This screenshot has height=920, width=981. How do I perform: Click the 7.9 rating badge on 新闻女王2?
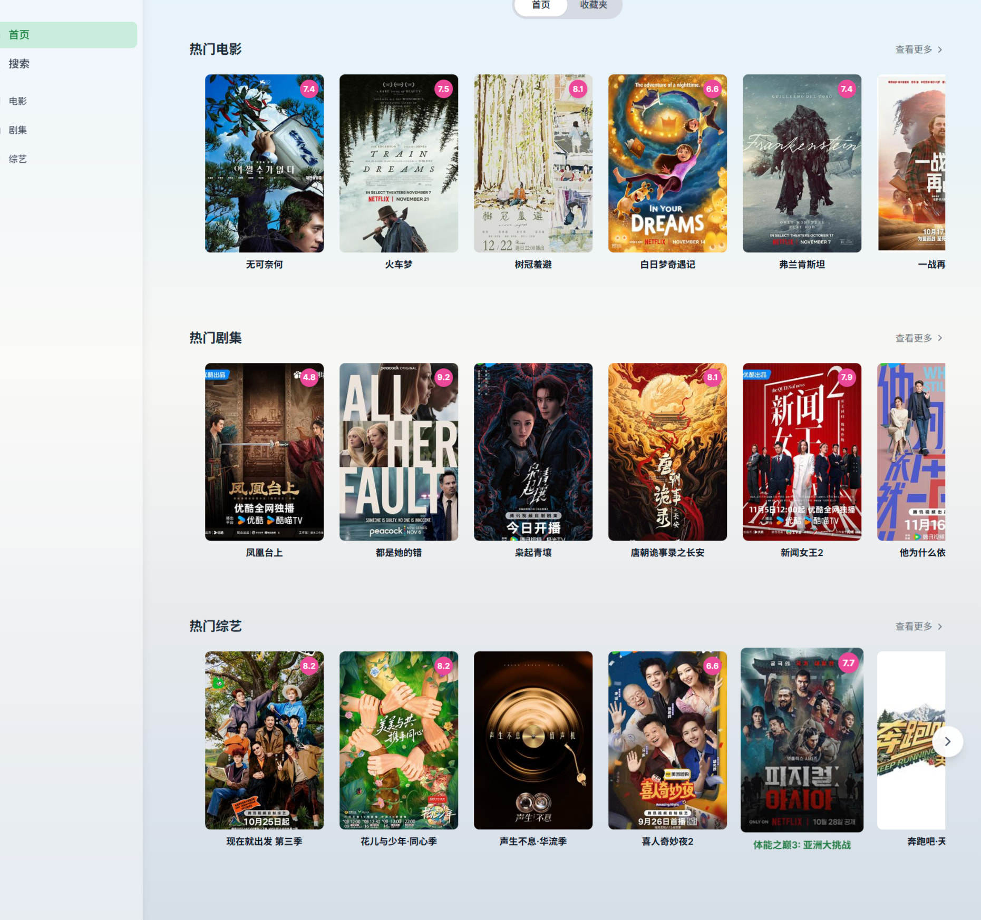847,377
